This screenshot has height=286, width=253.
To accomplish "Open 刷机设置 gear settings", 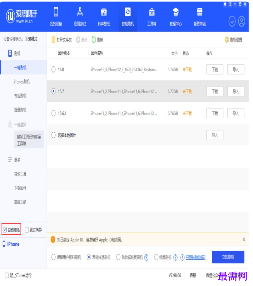I will click(227, 40).
